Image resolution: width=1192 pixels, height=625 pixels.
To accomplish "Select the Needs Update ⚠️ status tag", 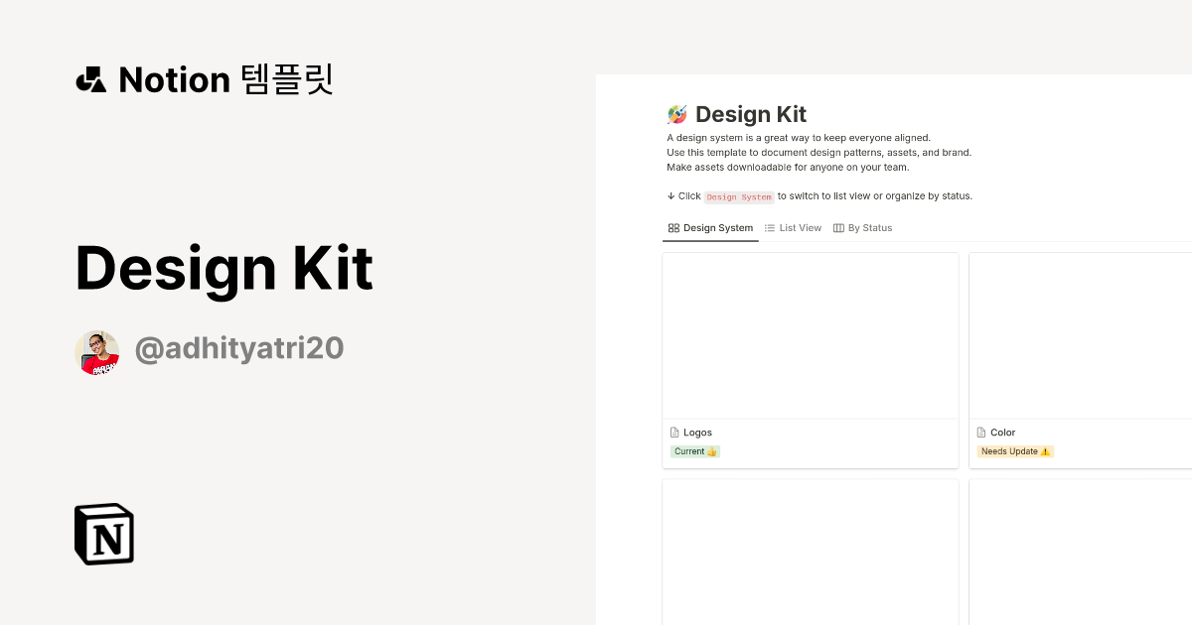I will (x=1014, y=450).
